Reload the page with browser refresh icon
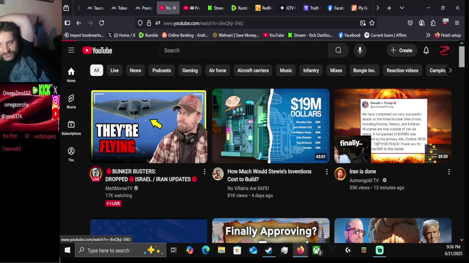This screenshot has width=469, height=263. click(101, 23)
